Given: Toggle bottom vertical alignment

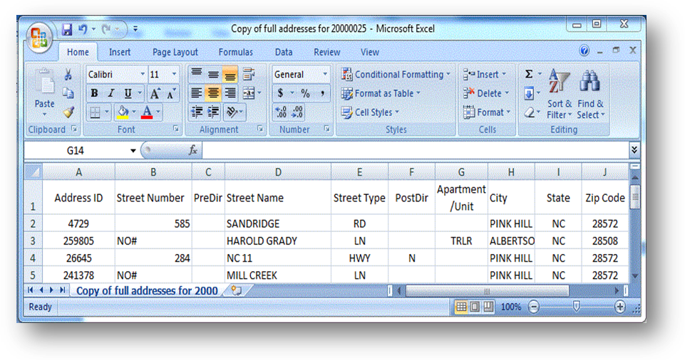Looking at the screenshot, I should [230, 75].
